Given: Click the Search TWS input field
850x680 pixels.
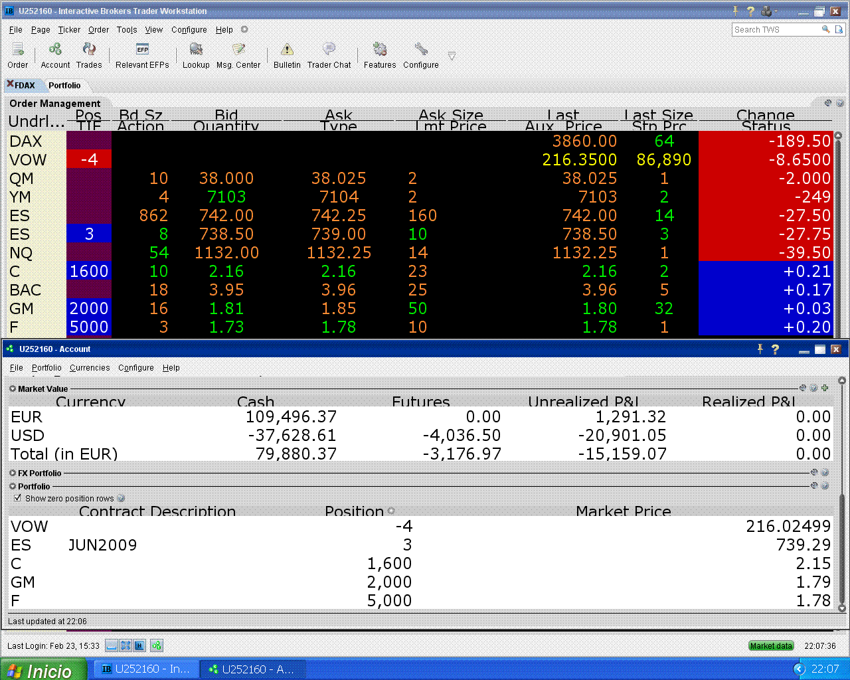Looking at the screenshot, I should [x=776, y=29].
